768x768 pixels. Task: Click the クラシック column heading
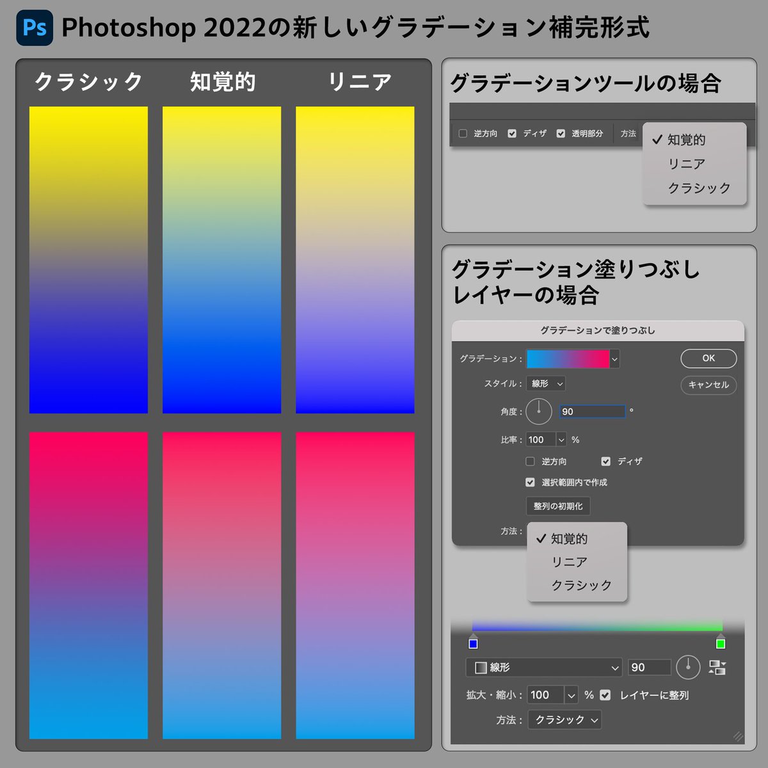point(88,82)
